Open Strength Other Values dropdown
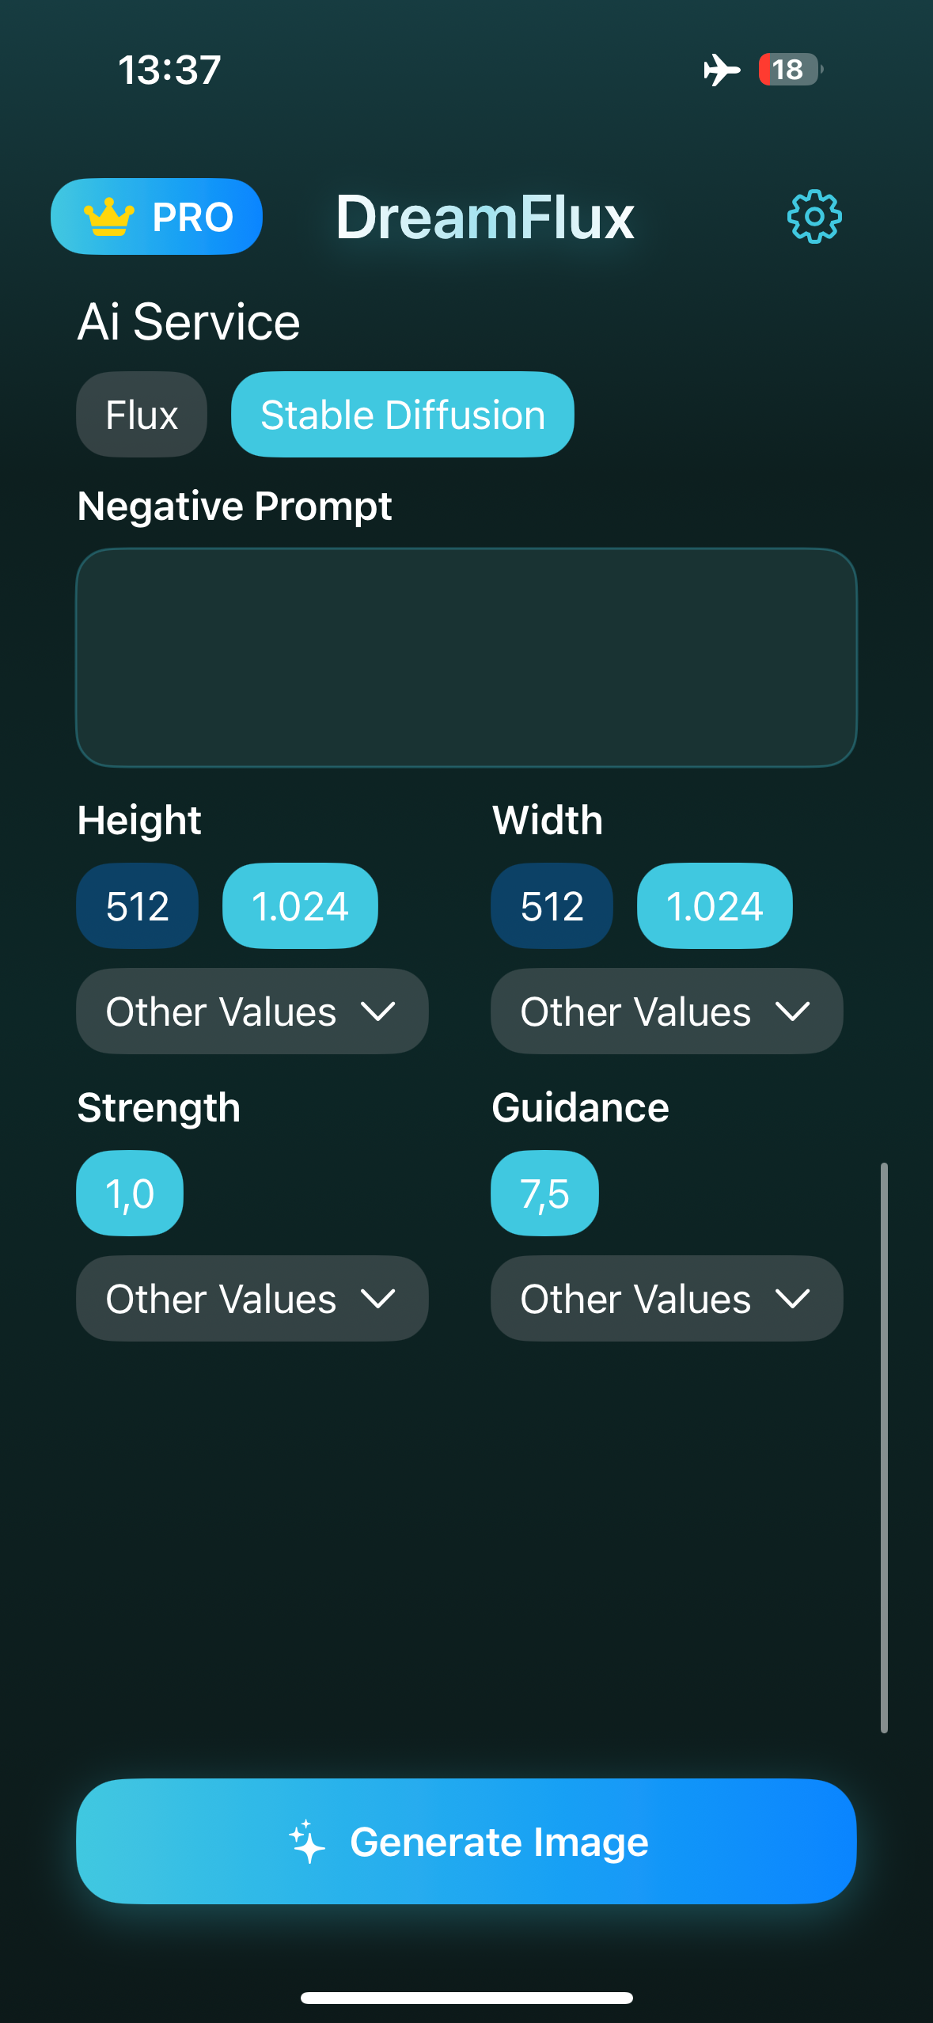The width and height of the screenshot is (933, 2023). coord(252,1298)
